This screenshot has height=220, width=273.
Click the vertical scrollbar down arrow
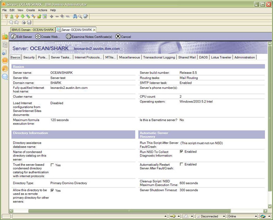click(x=270, y=206)
